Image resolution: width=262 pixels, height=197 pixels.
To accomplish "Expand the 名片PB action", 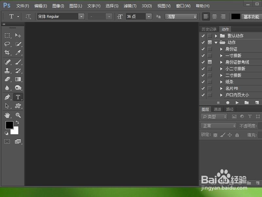I will [x=221, y=88].
